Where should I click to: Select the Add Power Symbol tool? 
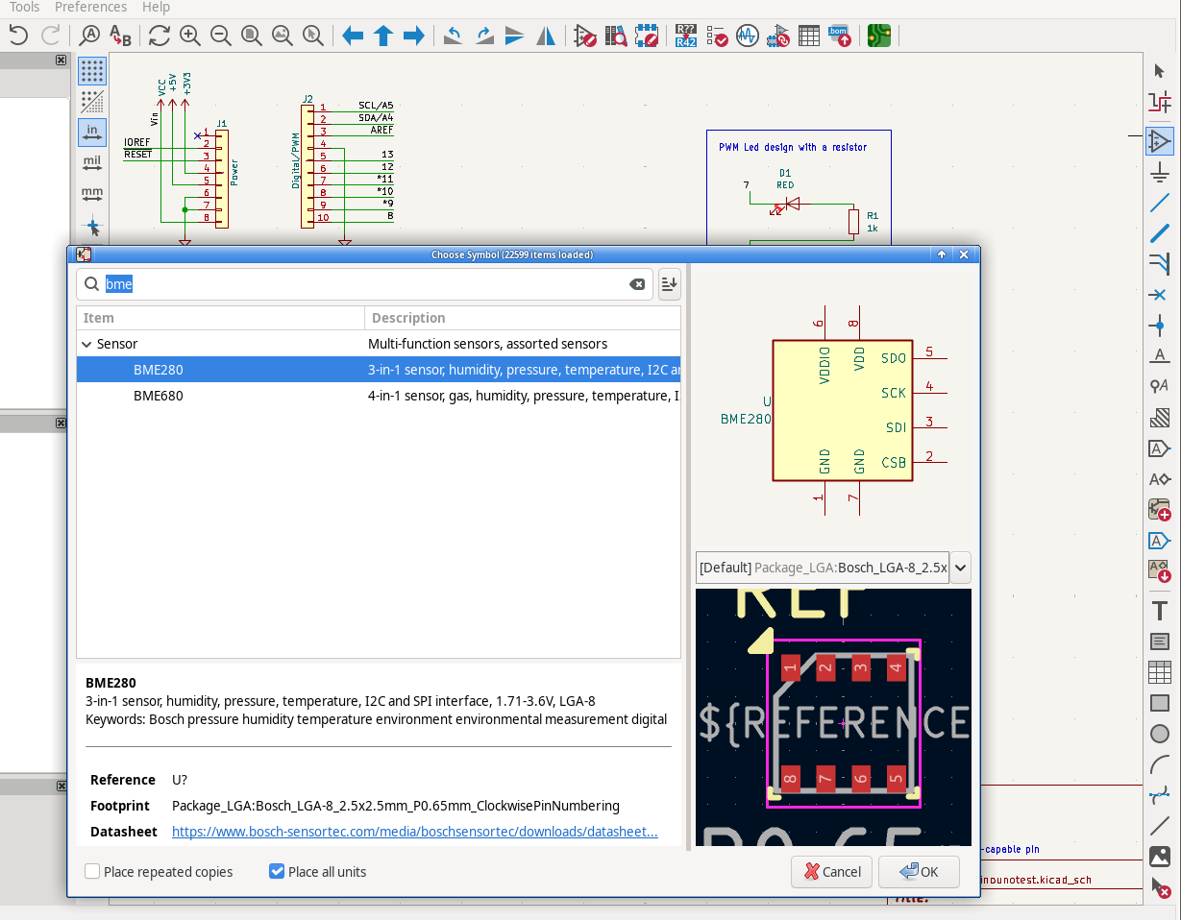tap(1160, 174)
